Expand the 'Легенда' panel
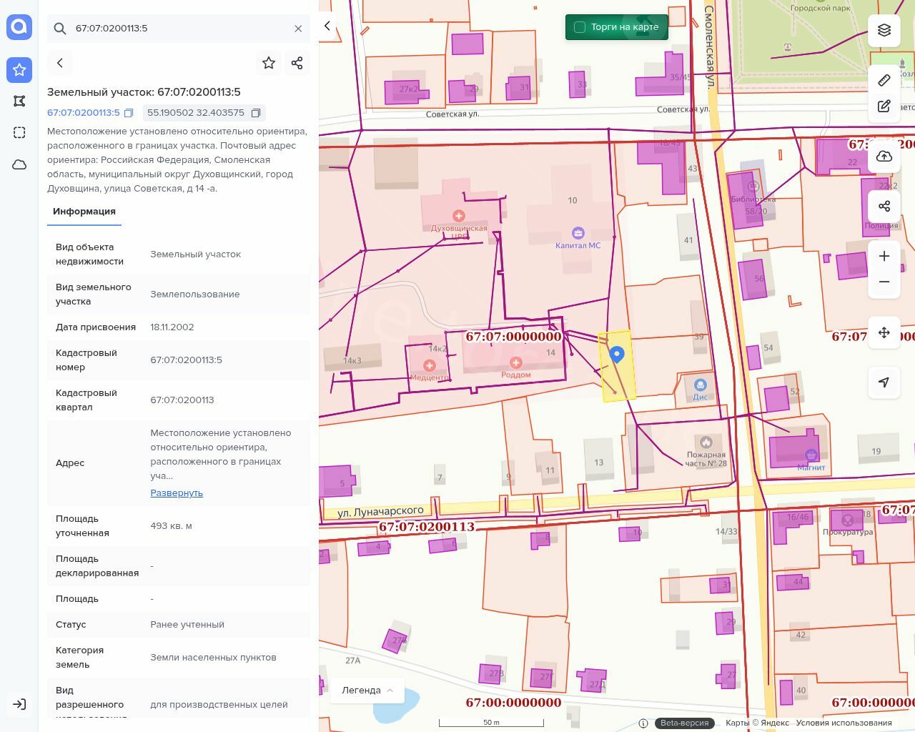This screenshot has width=915, height=732. click(x=367, y=691)
